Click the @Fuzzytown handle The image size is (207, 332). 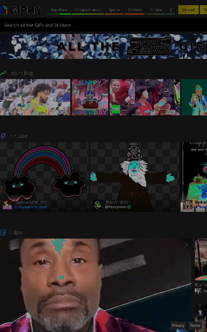click(116, 207)
